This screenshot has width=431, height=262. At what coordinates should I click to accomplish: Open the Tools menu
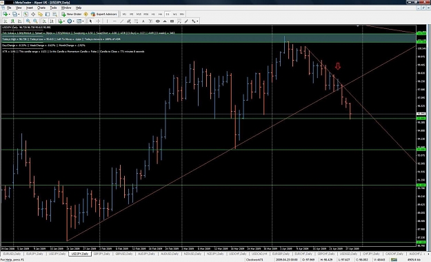[x=53, y=8]
